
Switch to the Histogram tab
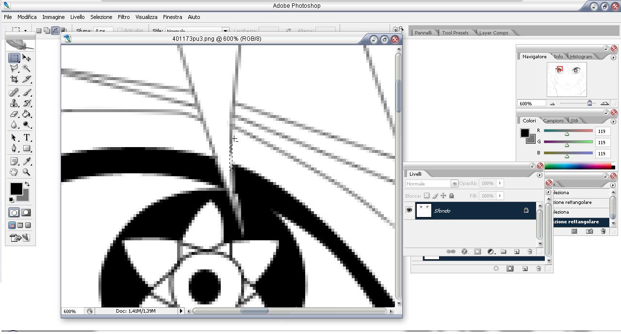point(581,57)
